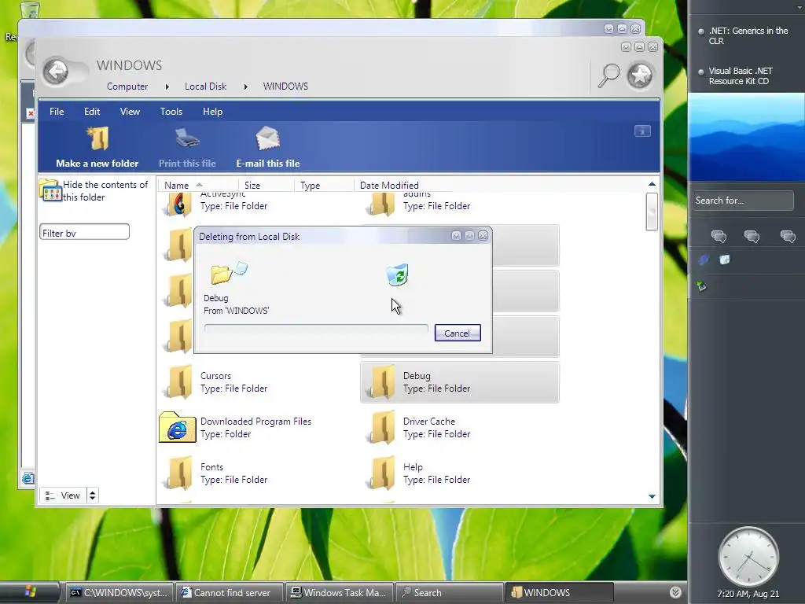The width and height of the screenshot is (805, 604).
Task: Select the addins folder icon
Action: click(x=381, y=204)
